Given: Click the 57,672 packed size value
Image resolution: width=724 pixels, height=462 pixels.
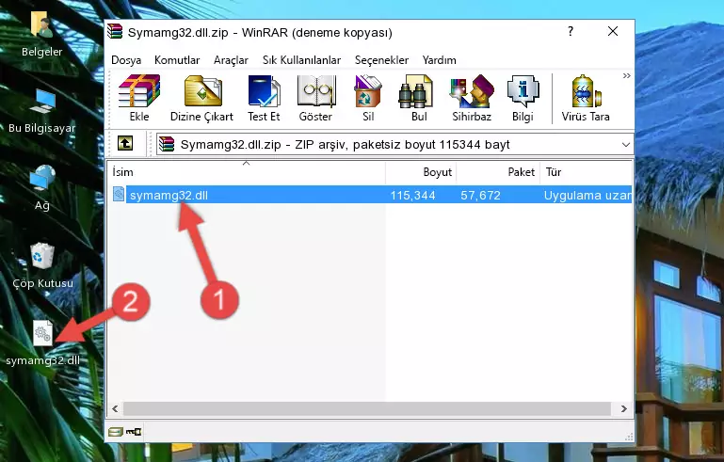Looking at the screenshot, I should (480, 195).
